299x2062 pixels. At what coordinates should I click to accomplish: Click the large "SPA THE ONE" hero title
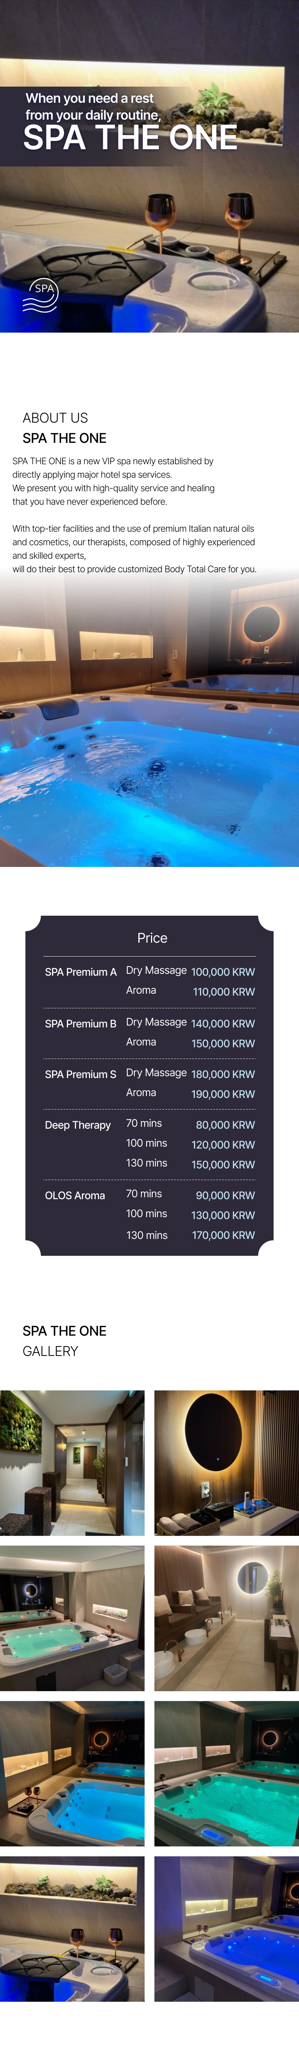(130, 138)
